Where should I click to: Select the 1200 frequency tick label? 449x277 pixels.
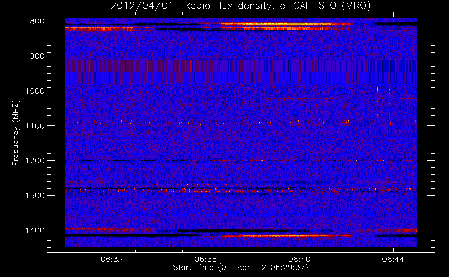click(35, 161)
